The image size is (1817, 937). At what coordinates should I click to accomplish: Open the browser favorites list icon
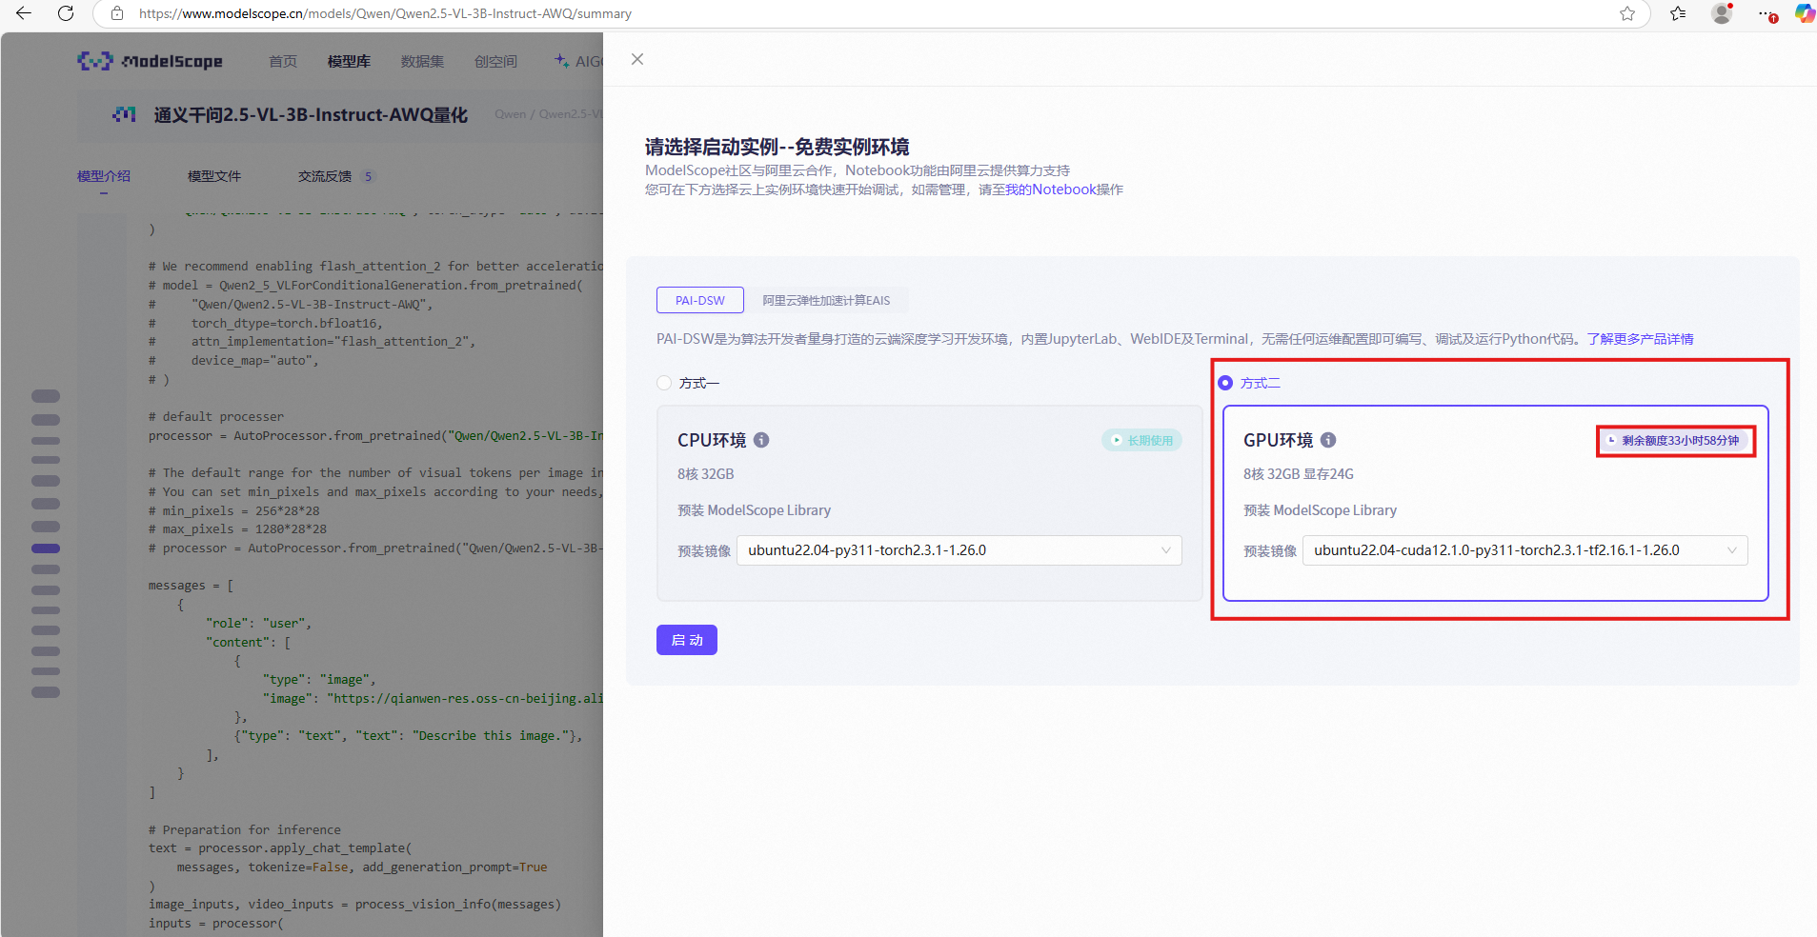(1678, 13)
